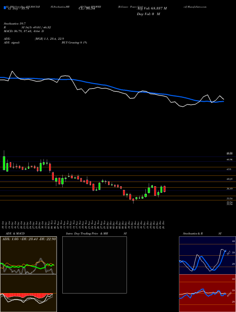The width and height of the screenshot is (236, 312).
Task: Click the white price line's highest peak
Action: (x=13, y=71)
